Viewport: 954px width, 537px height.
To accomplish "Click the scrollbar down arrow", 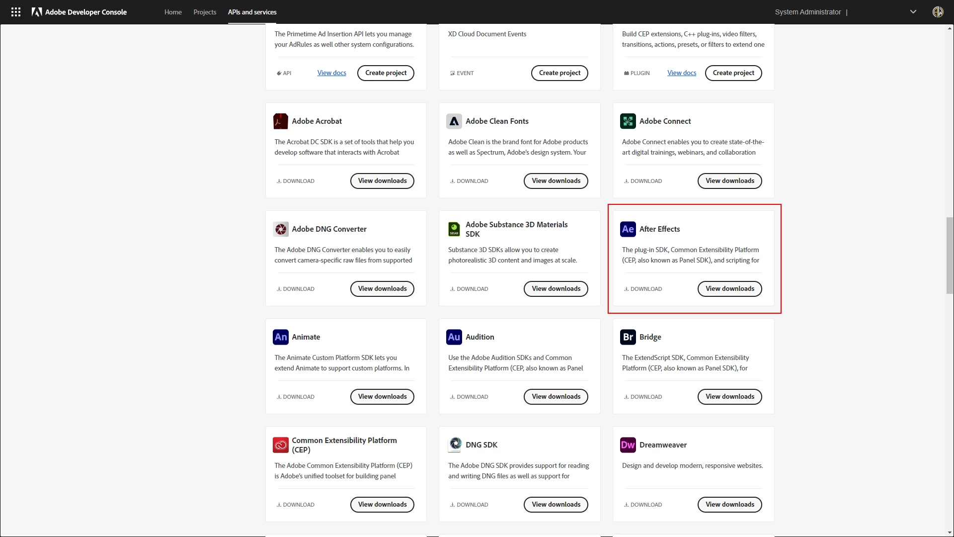I will 950,533.
